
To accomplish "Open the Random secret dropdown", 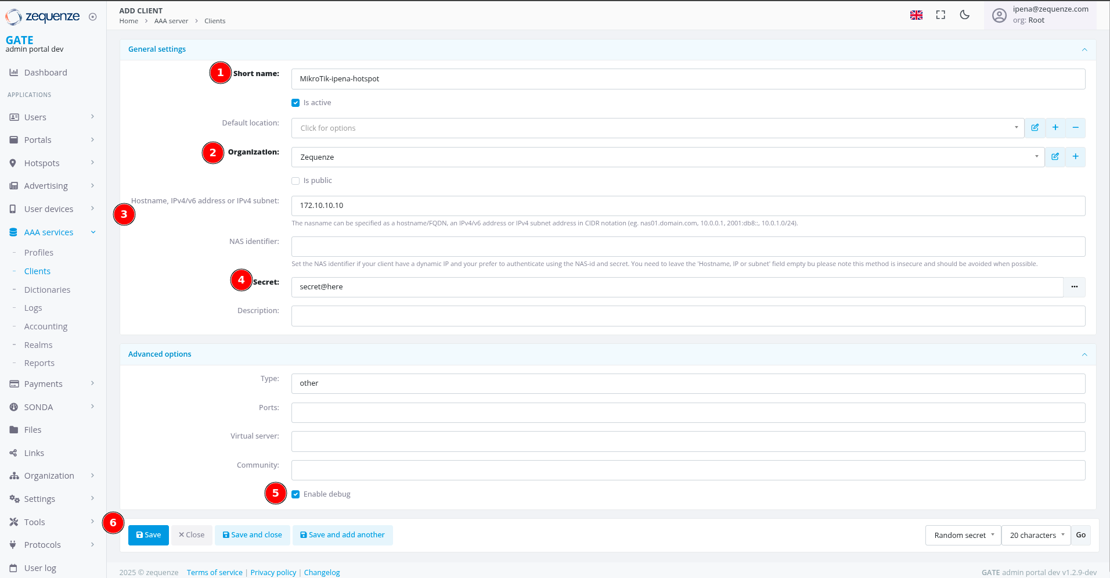I will (x=963, y=535).
